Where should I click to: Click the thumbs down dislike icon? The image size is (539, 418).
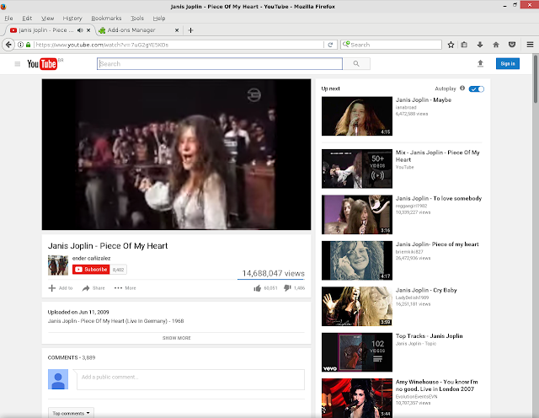(x=287, y=288)
